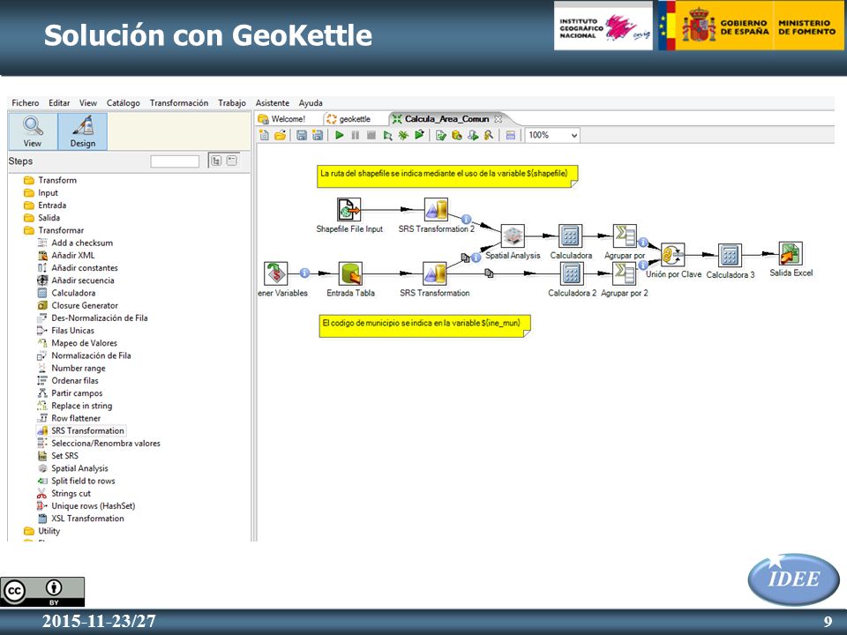Select Mapeo de Valores in the tree
Screen dimensions: 847x635
[78, 343]
